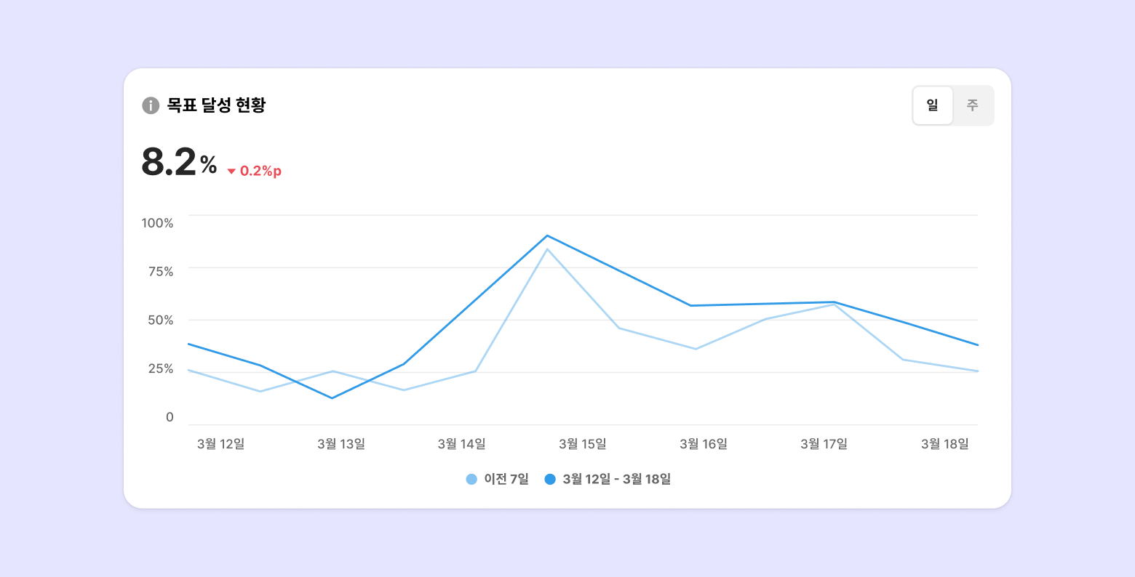Toggle the 3월 12일 - 3월 18일 legend series
Image resolution: width=1135 pixels, height=577 pixels.
pyautogui.click(x=616, y=479)
